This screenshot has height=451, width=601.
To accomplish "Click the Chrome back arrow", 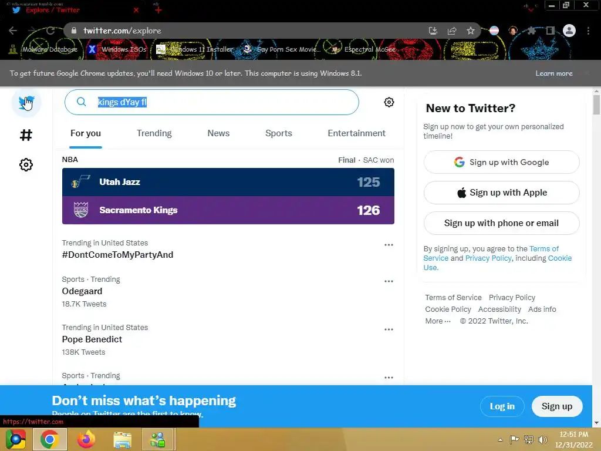I will click(x=13, y=31).
